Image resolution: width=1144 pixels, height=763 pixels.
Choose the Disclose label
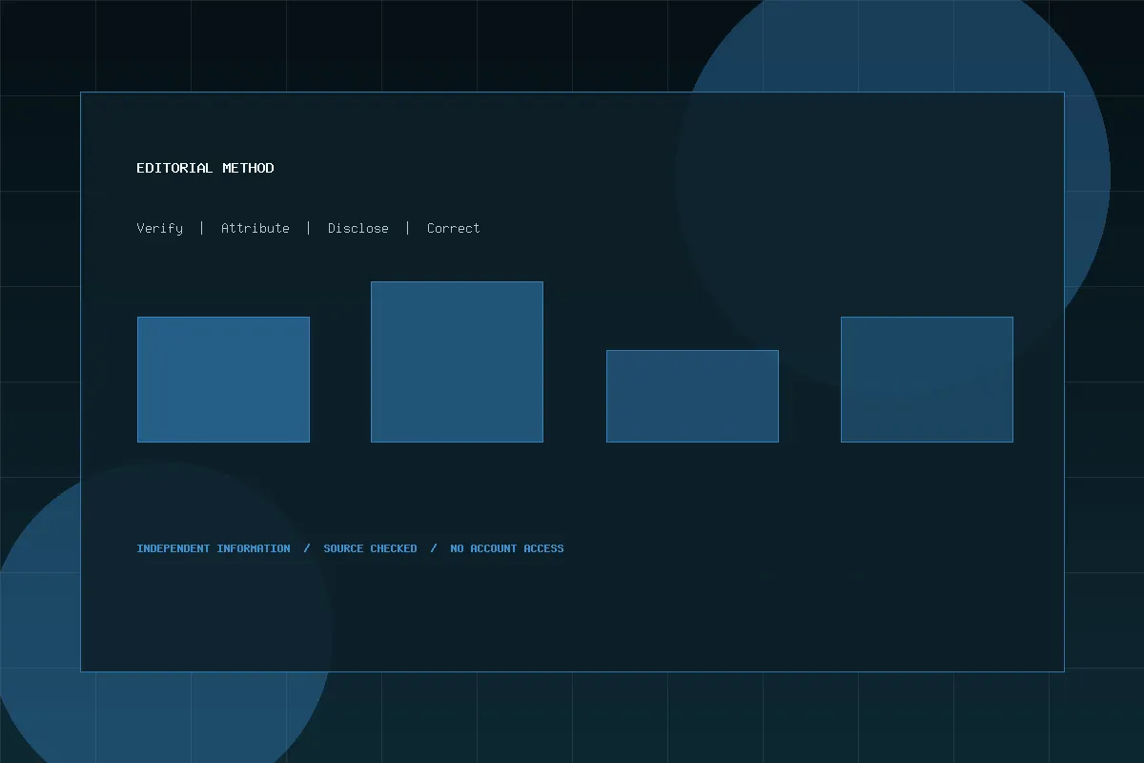[358, 228]
